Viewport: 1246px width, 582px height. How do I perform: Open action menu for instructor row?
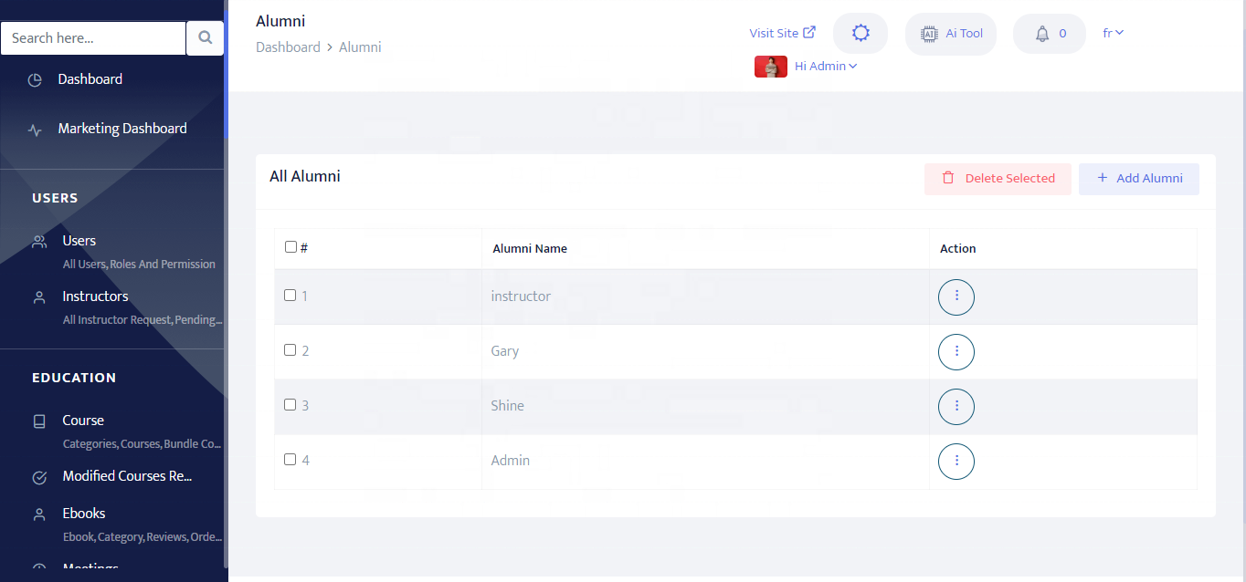[x=956, y=296]
